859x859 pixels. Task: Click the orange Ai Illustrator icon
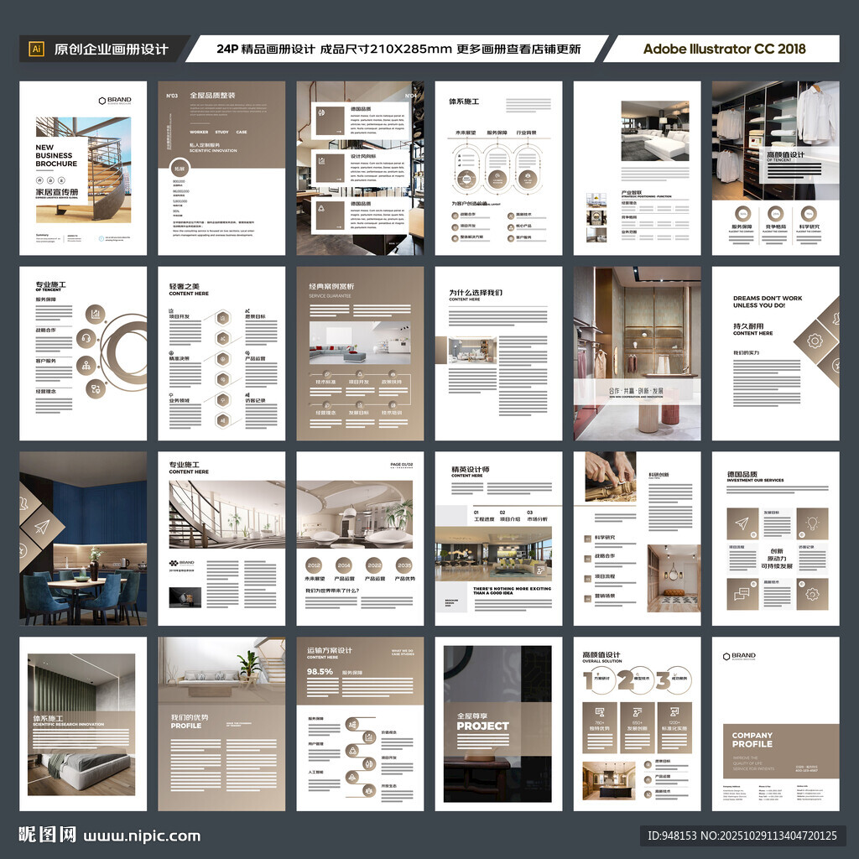coord(36,49)
